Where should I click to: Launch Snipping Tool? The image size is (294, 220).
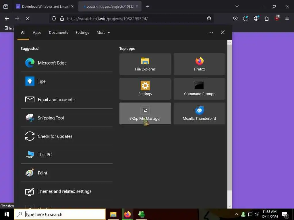(67, 118)
